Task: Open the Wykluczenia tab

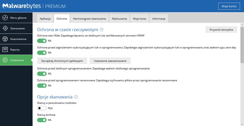Action: point(119,19)
